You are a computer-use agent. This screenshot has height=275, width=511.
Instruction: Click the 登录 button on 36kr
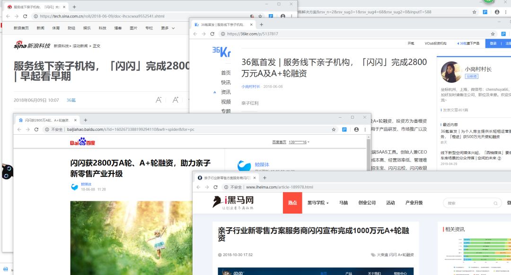tap(493, 43)
